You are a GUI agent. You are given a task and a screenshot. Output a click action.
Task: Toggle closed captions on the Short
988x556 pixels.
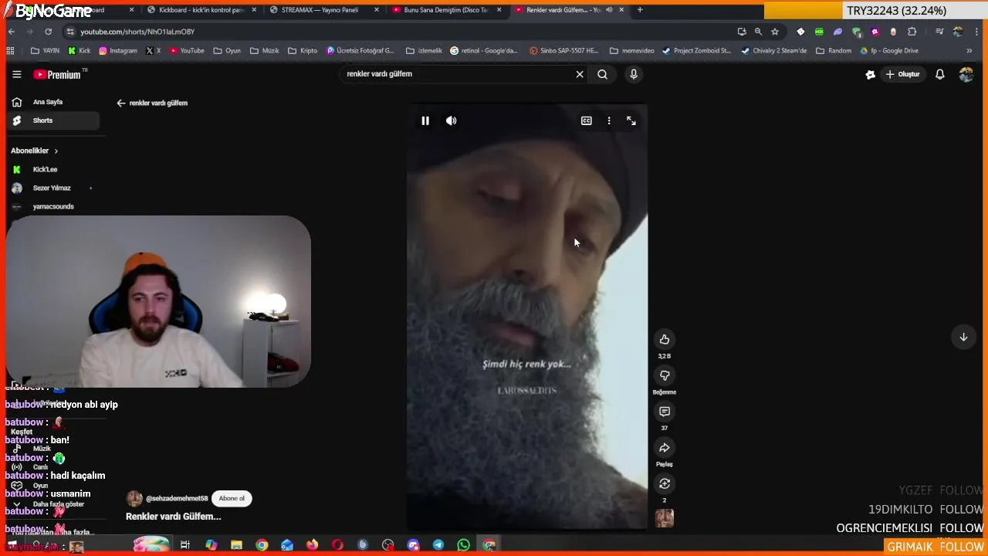[x=587, y=120]
